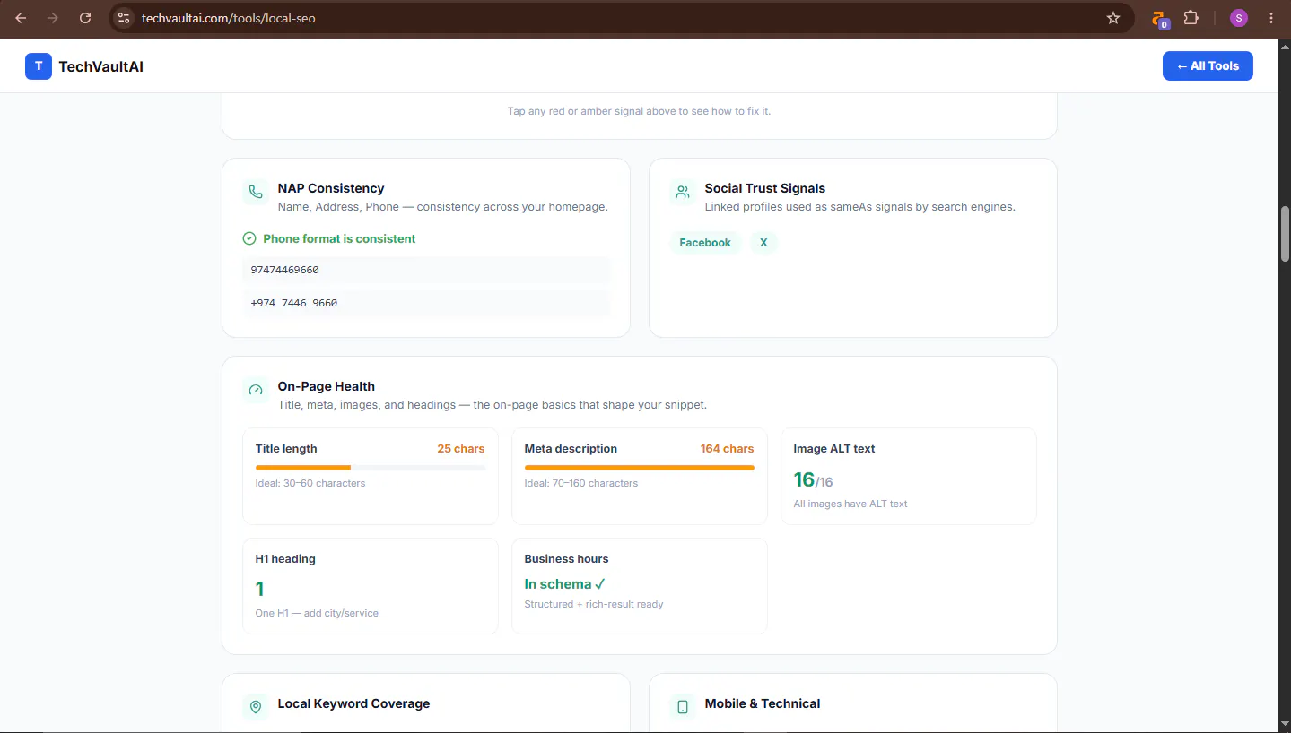Click the browser back arrow
This screenshot has width=1291, height=733.
click(x=21, y=18)
